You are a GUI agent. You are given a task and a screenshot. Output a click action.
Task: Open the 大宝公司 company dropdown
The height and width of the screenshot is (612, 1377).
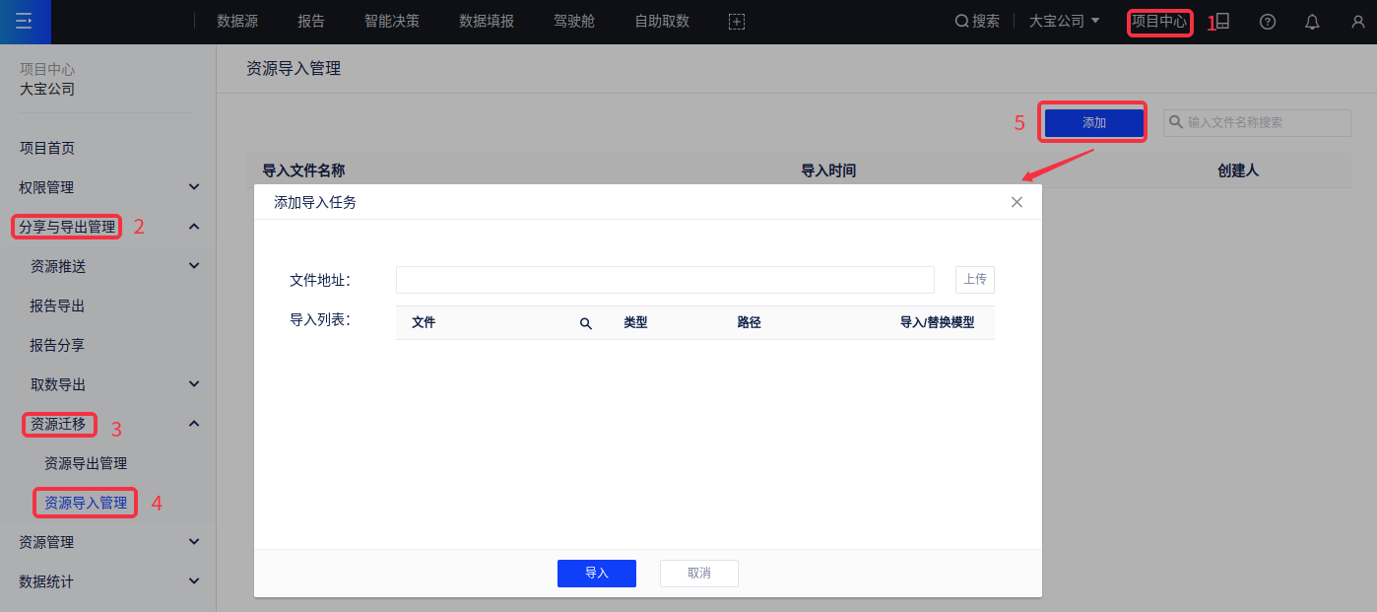(1064, 22)
